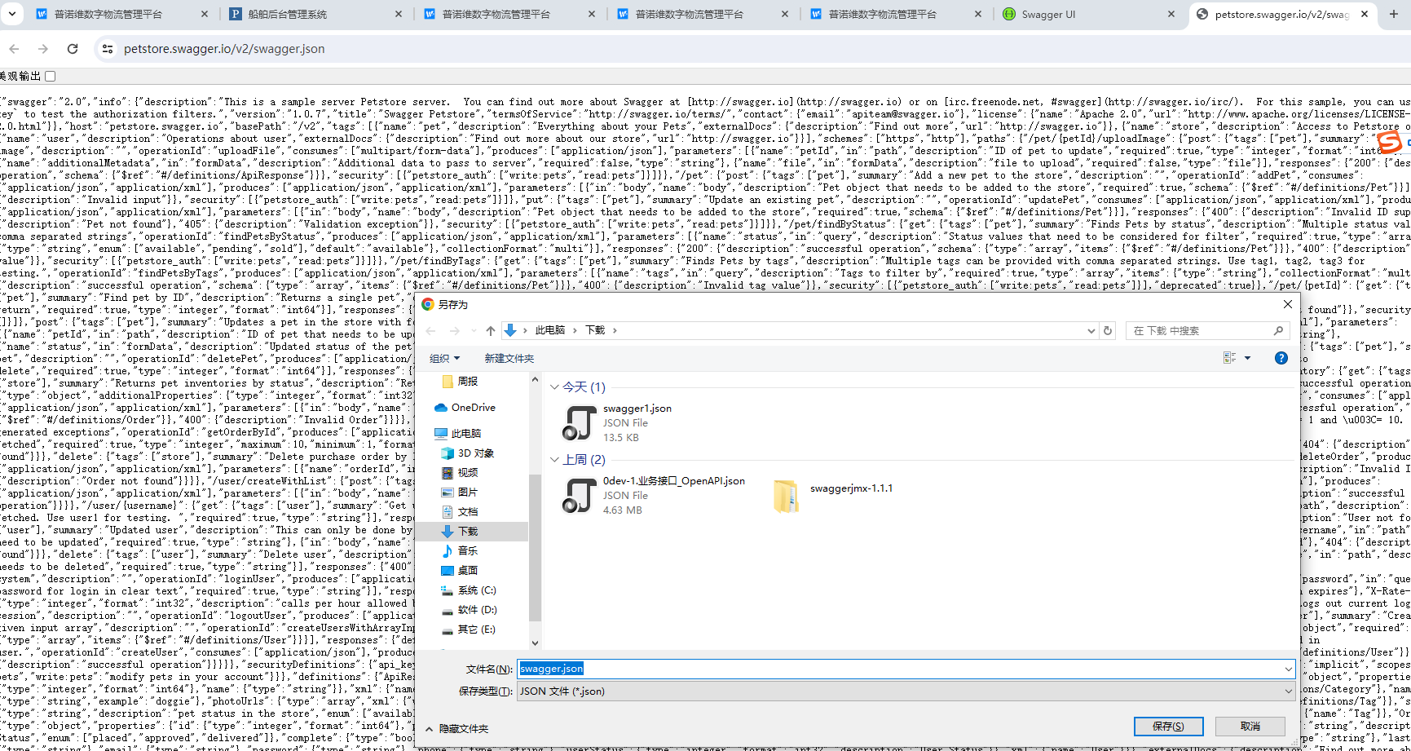This screenshot has width=1411, height=751.
Task: Select 此电脑 in navigation tree
Action: point(465,434)
